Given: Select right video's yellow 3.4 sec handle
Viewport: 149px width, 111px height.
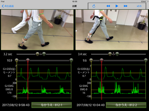Looking at the screenshot, I should pos(110,54).
